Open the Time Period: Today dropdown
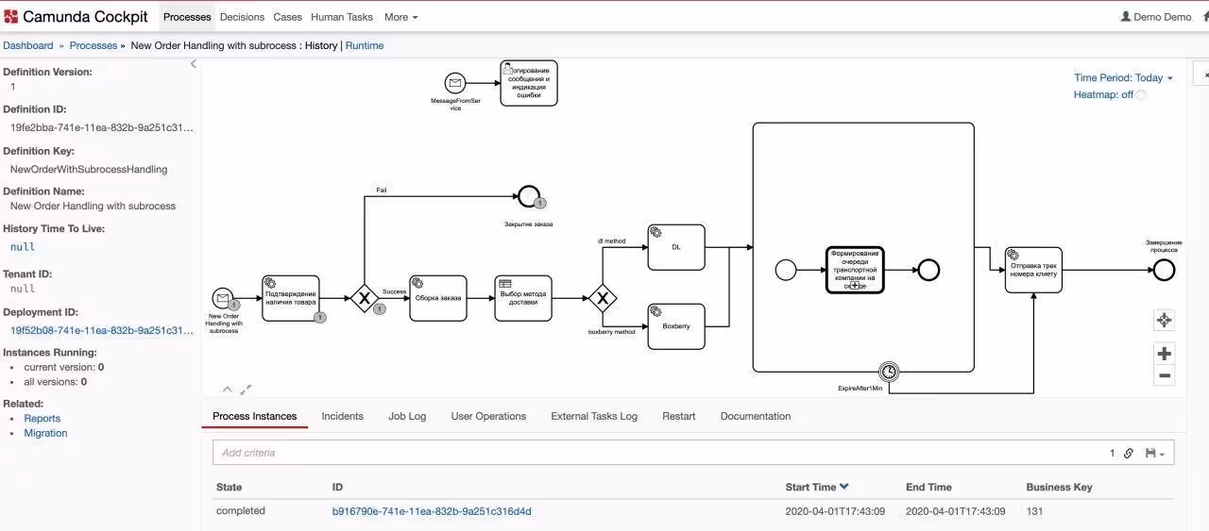The width and height of the screenshot is (1209, 531). [1123, 78]
